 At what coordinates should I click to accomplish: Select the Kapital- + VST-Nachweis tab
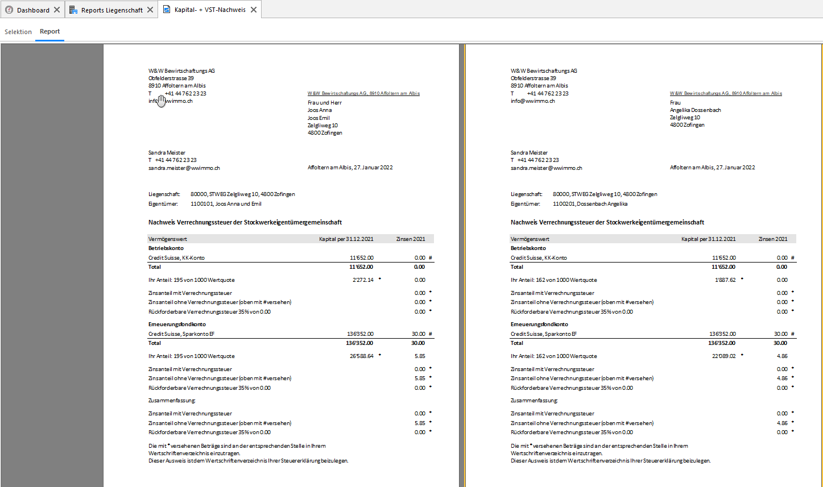coord(210,10)
